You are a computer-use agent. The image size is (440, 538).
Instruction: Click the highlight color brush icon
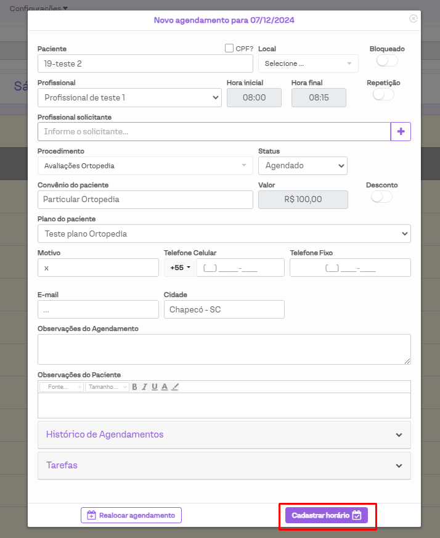coord(174,387)
